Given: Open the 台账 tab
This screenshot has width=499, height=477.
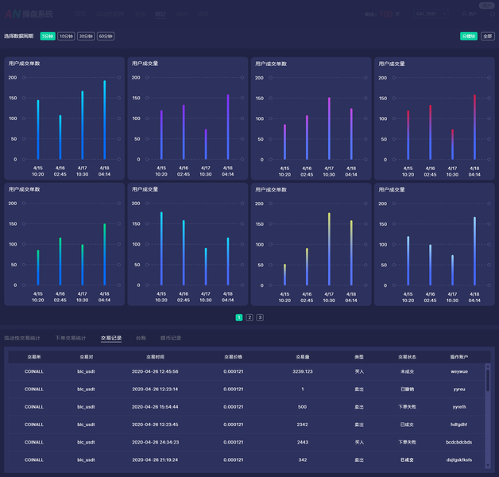Looking at the screenshot, I should (x=141, y=338).
